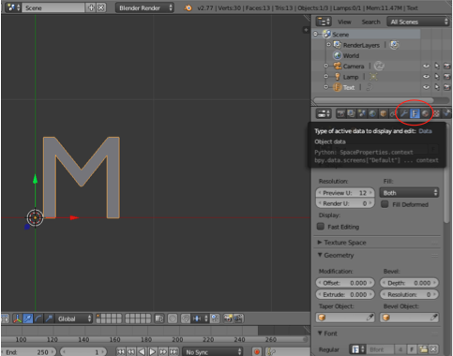The height and width of the screenshot is (356, 453).
Task: Hide the Text object with eye icon
Action: (426, 87)
